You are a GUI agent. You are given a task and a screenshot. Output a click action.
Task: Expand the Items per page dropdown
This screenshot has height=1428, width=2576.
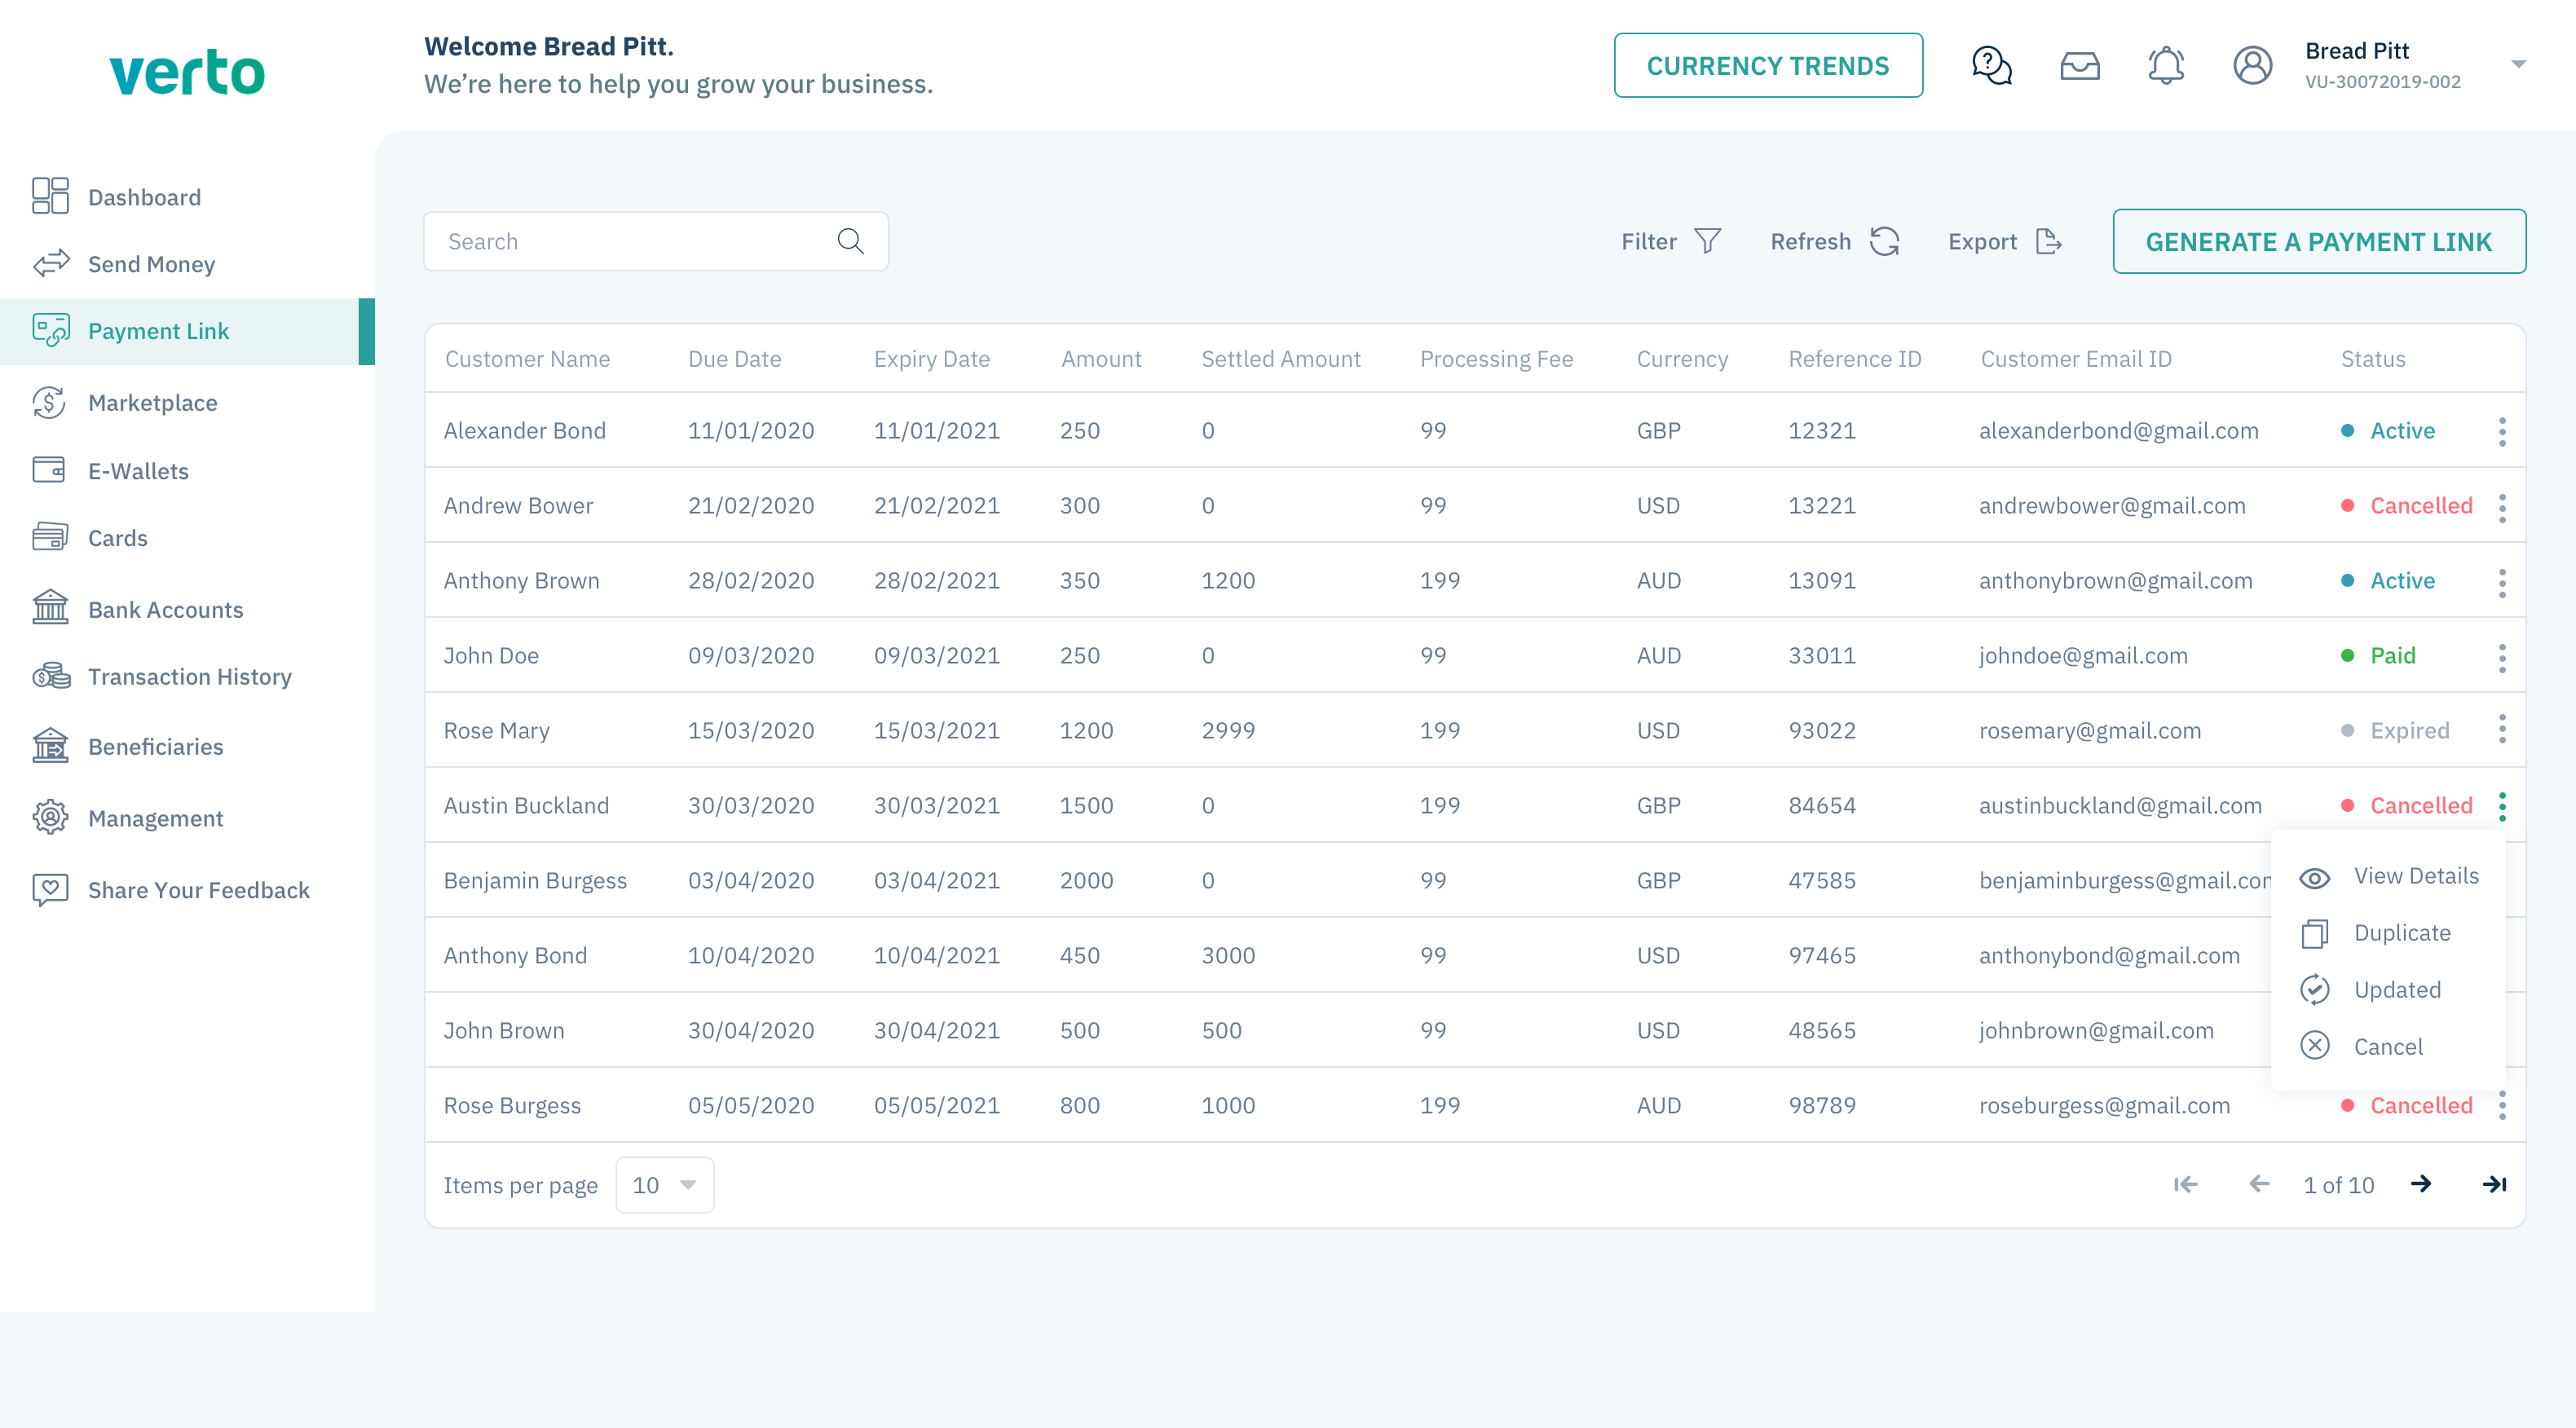pos(665,1185)
